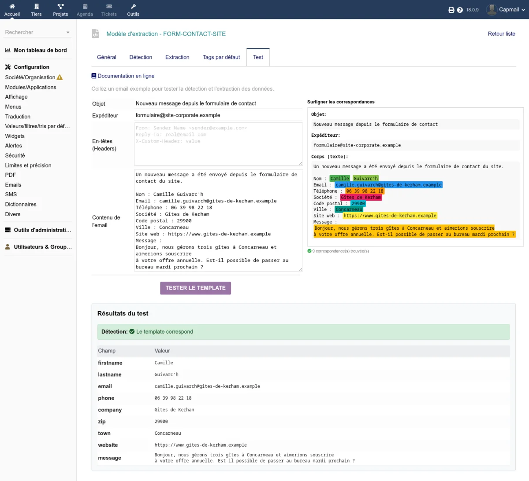The width and height of the screenshot is (529, 481).
Task: Click the orange highlighted phone number match
Action: (x=365, y=191)
